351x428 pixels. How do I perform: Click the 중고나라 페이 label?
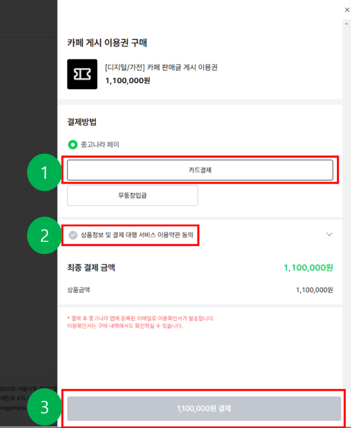100,145
